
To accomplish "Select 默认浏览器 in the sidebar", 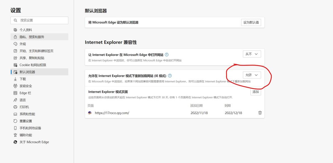I will (x=39, y=72).
